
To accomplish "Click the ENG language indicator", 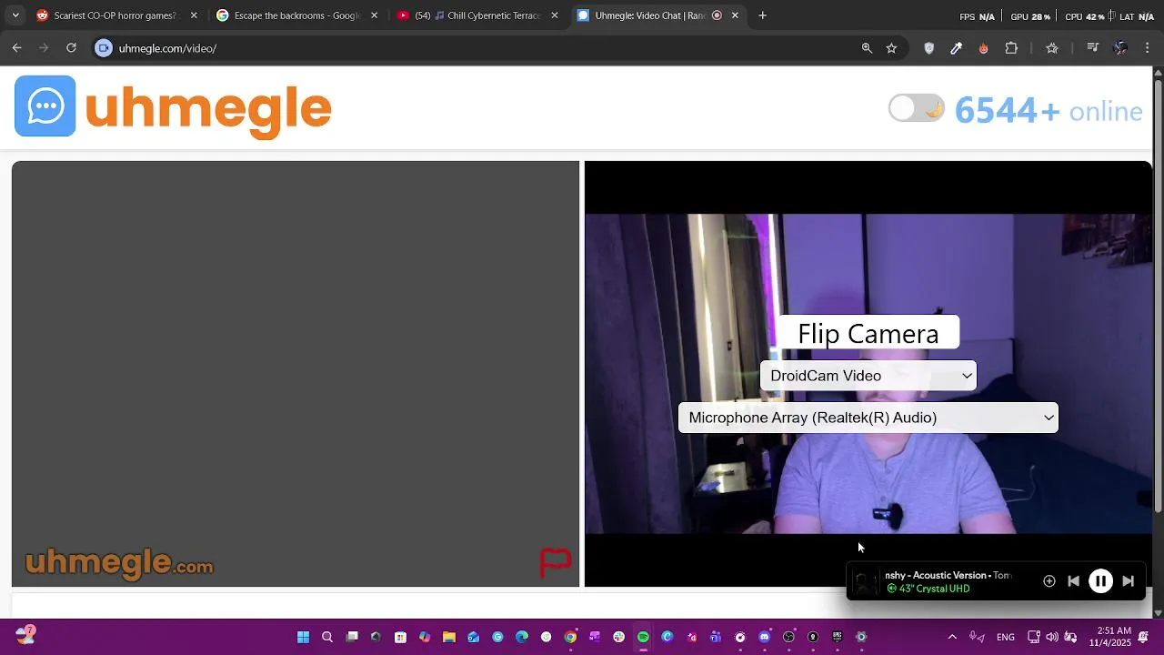I will (x=1006, y=637).
